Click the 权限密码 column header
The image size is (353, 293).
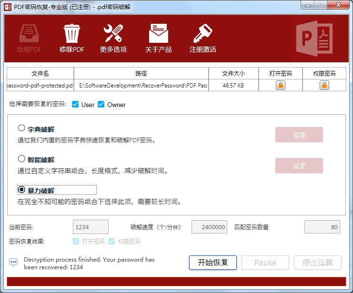[x=324, y=73]
